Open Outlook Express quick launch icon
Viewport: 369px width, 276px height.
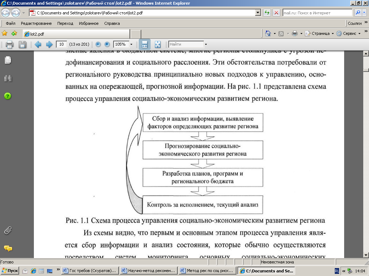point(25,271)
